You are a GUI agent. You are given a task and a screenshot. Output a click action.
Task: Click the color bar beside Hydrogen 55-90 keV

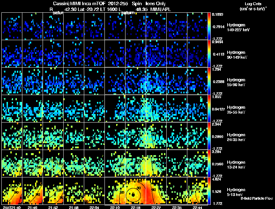point(209,81)
